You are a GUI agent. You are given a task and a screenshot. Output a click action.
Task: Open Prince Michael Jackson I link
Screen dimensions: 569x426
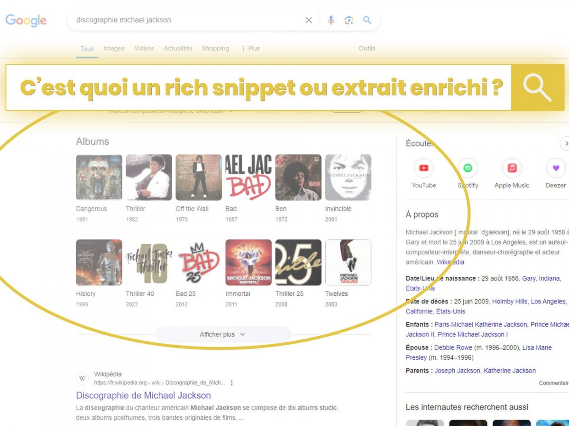point(473,334)
